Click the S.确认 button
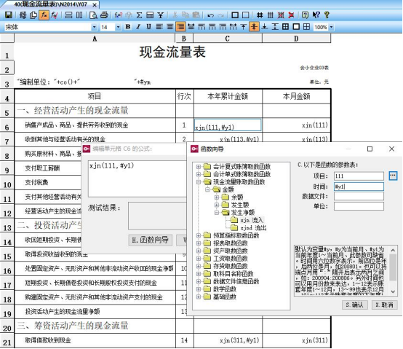403x349 pixels. coord(355,305)
